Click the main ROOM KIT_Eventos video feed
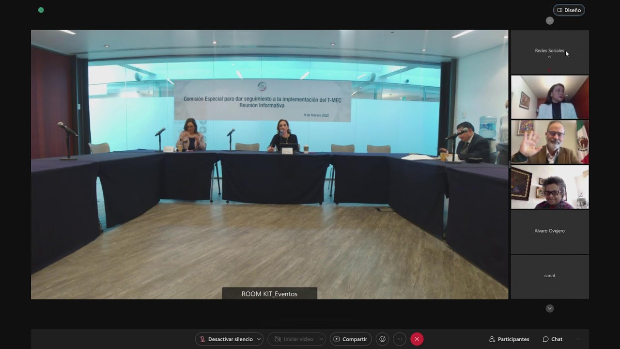620x349 pixels. point(270,164)
